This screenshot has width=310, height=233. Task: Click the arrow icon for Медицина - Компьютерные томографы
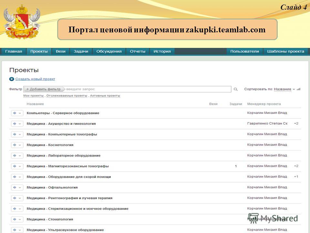tap(15, 134)
